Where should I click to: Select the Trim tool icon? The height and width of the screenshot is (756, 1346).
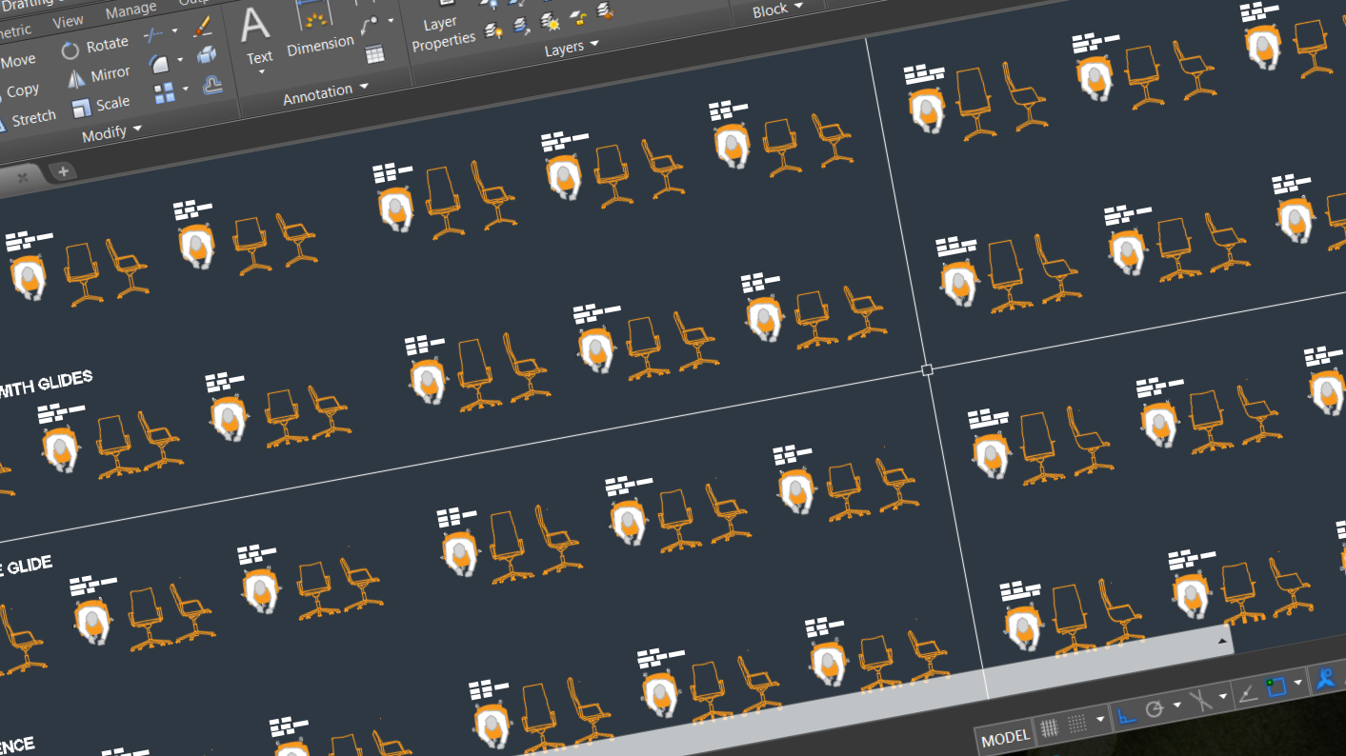click(153, 36)
